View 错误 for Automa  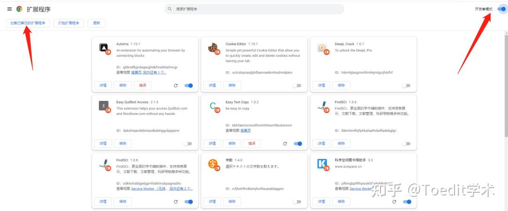tap(143, 85)
